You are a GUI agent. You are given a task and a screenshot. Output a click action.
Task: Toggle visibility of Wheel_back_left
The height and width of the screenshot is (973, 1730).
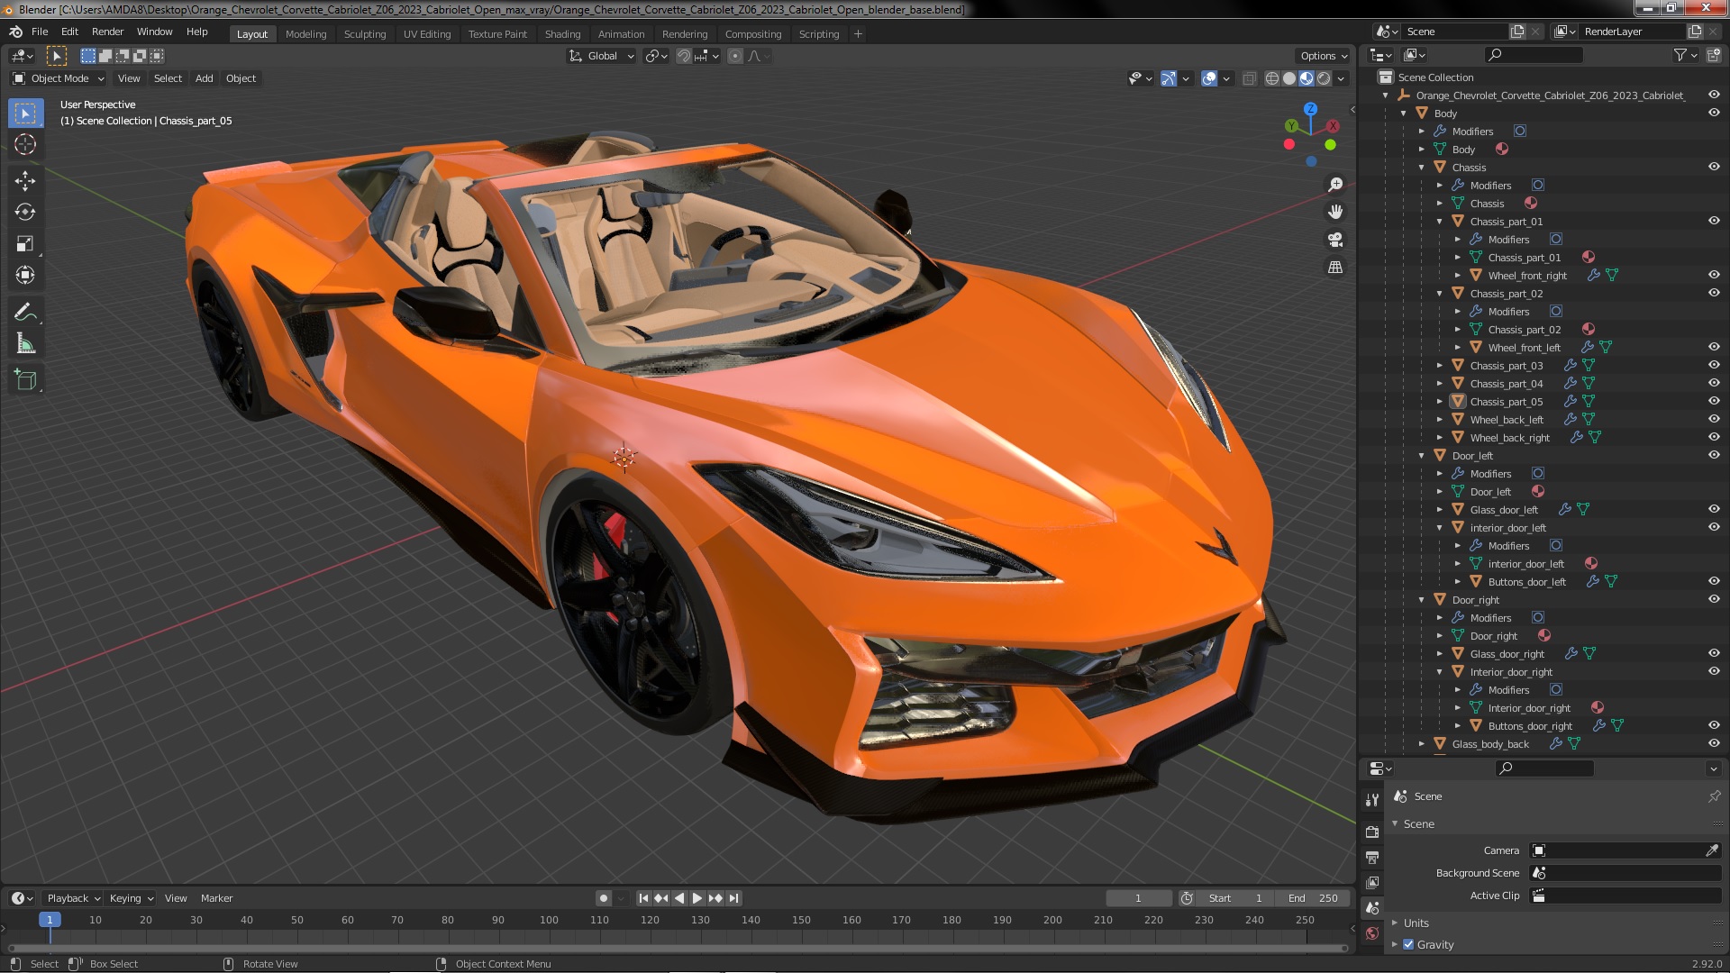tap(1714, 419)
